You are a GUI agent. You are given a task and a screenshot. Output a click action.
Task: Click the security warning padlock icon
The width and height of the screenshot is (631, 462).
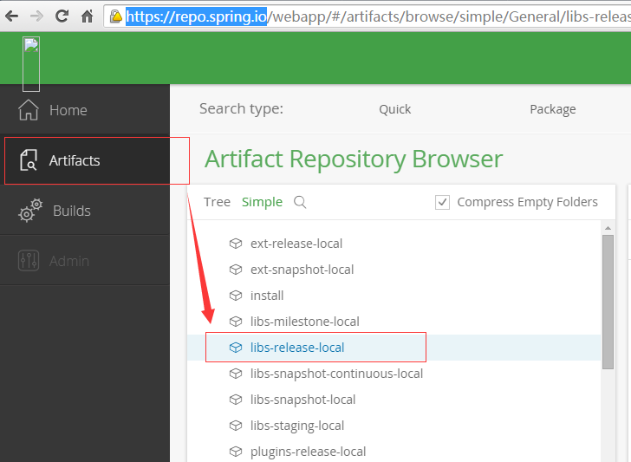116,16
